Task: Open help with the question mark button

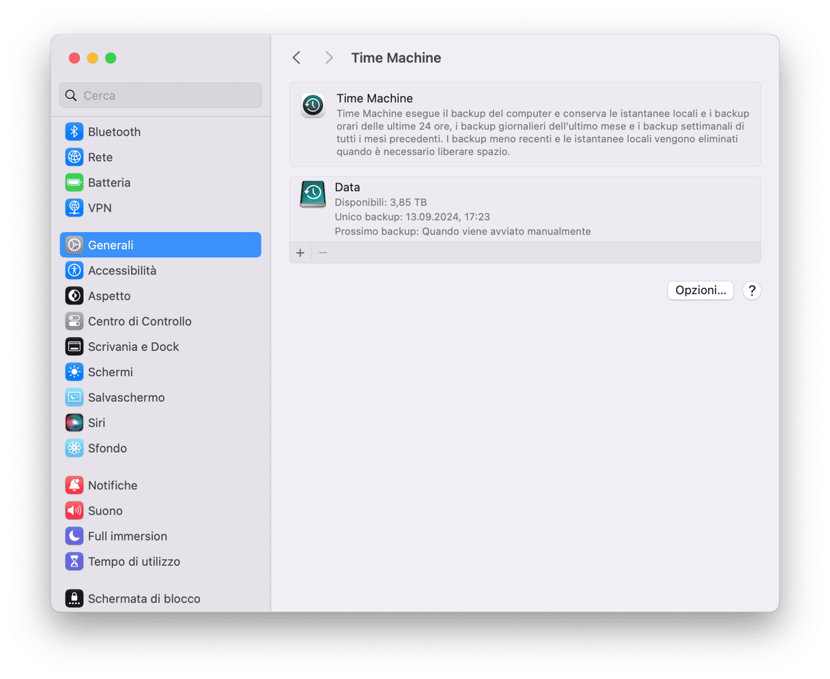Action: (x=752, y=291)
